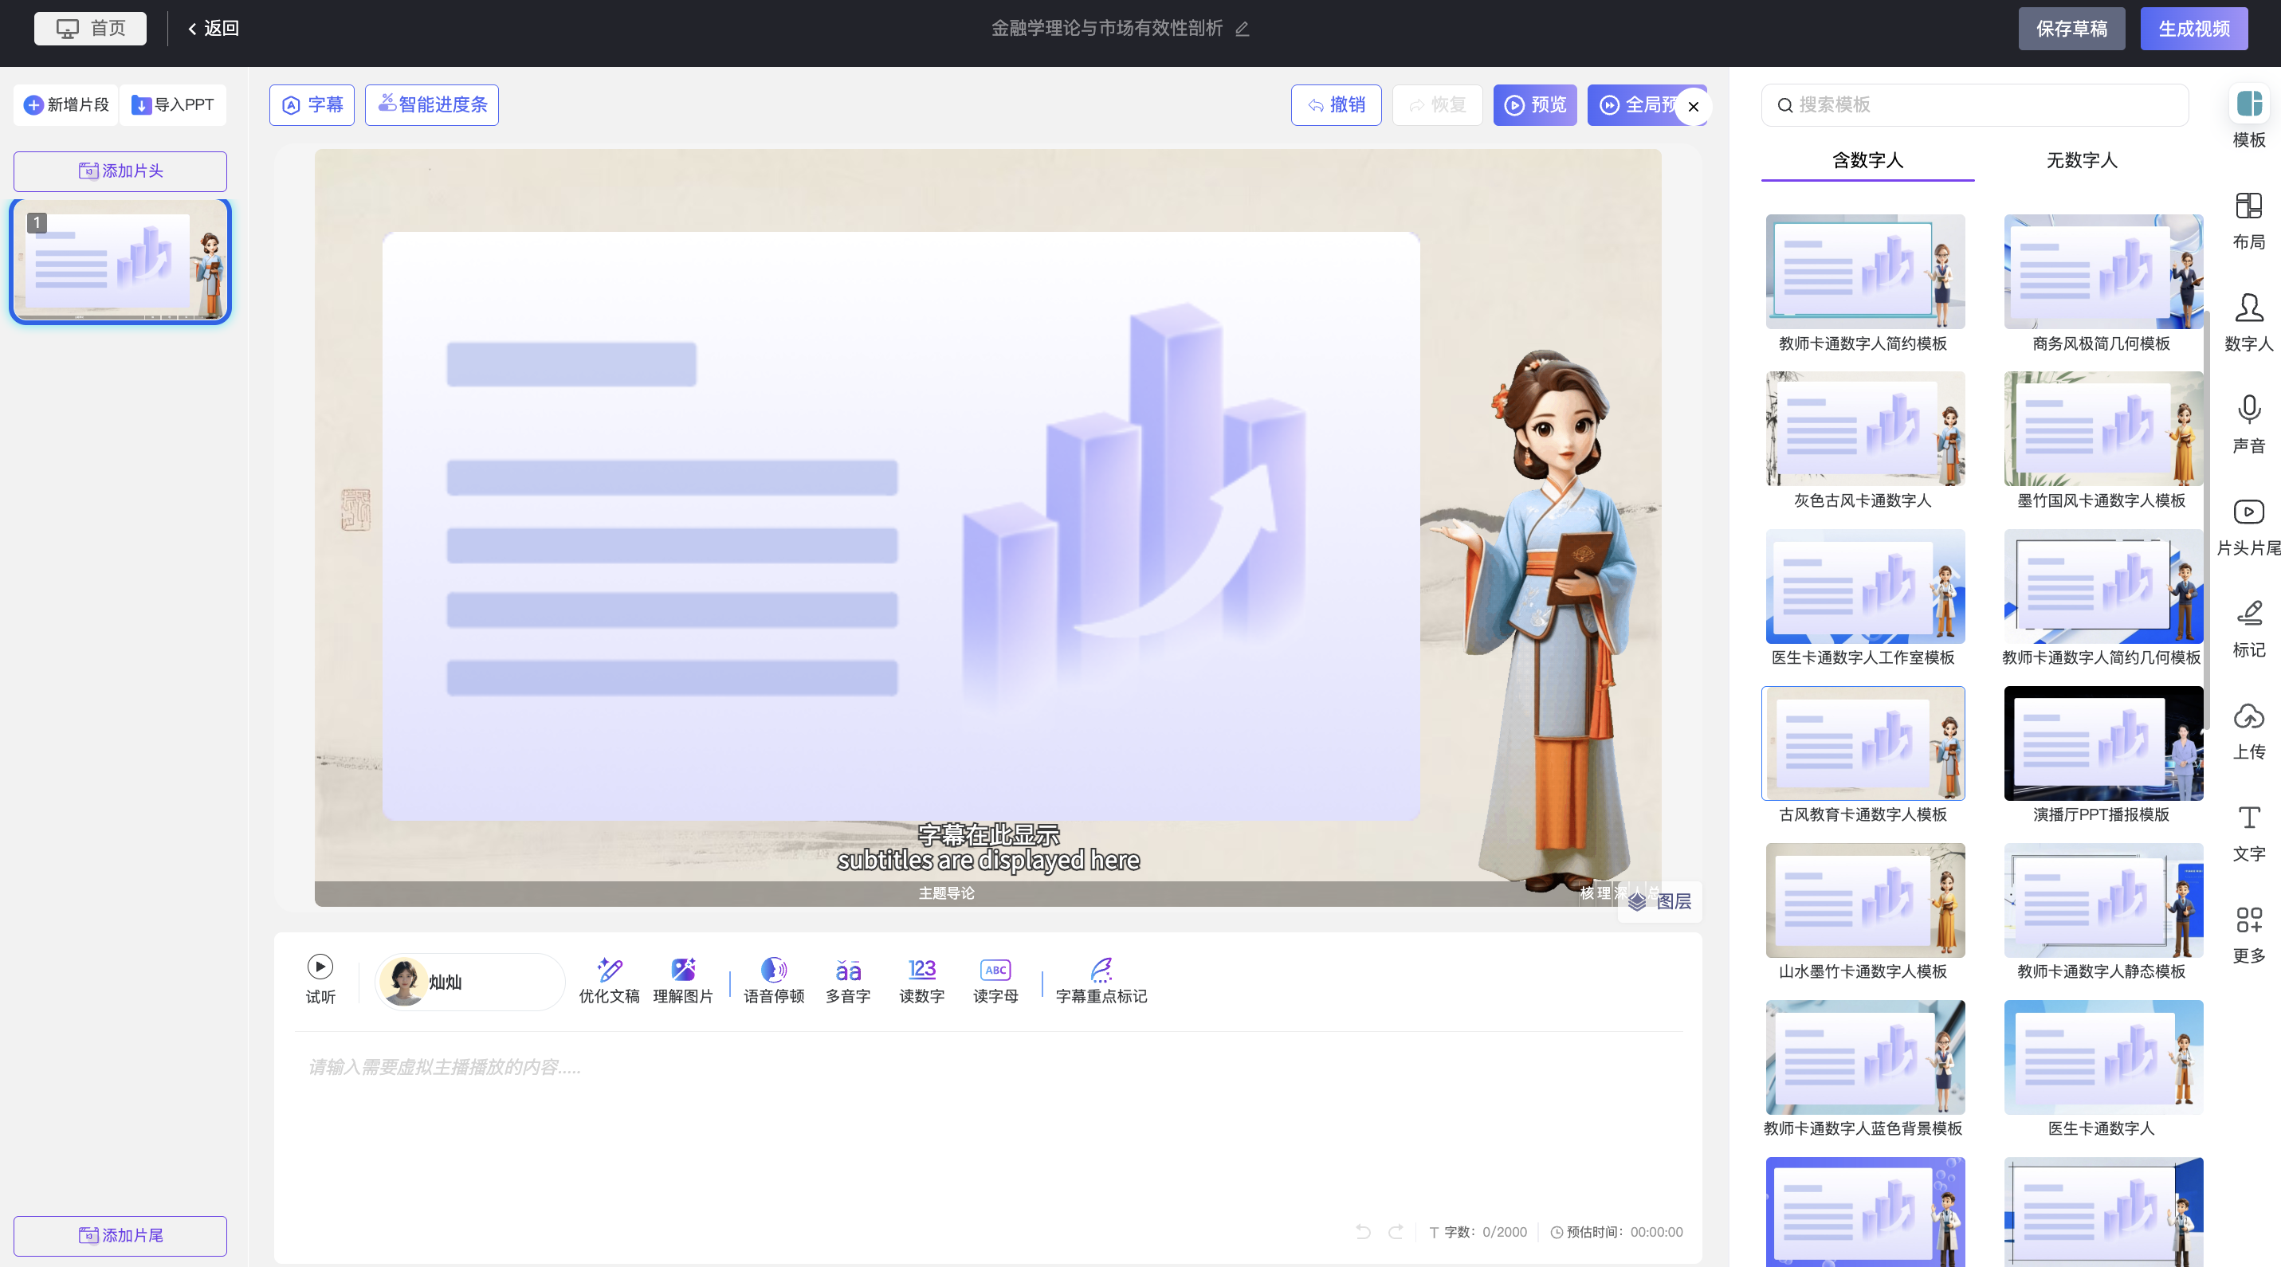The image size is (2281, 1267).
Task: Open the 布局 layout panel icon
Action: 2248,206
